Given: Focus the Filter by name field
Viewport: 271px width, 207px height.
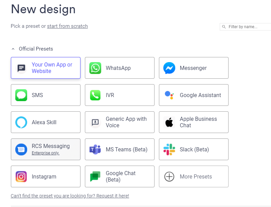Looking at the screenshot, I should point(246,27).
